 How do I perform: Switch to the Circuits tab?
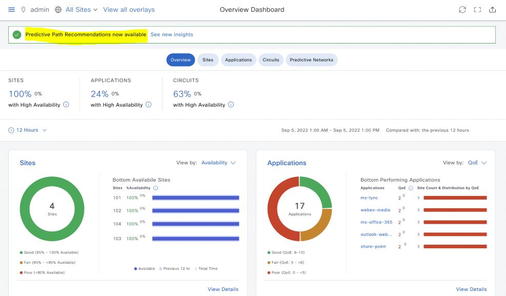coord(271,60)
